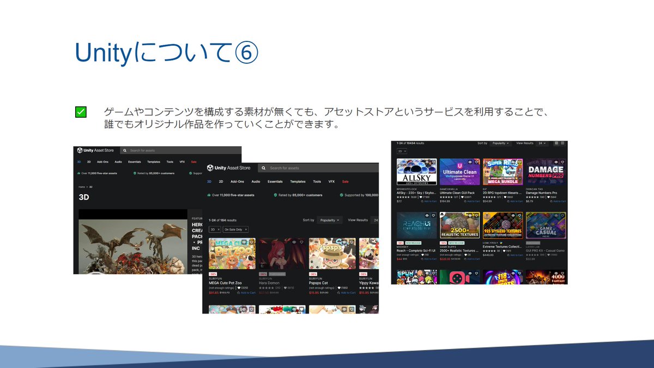Click the heart icon on the AllSky thumbnail
654x368 pixels.
[x=433, y=162]
